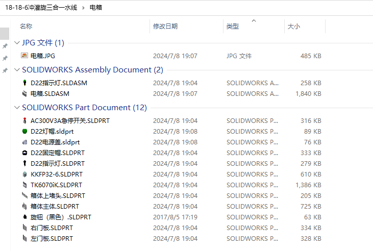Viewport: 373px width, 251px height.
Task: Click the 485 KB size value
Action: pyautogui.click(x=311, y=56)
